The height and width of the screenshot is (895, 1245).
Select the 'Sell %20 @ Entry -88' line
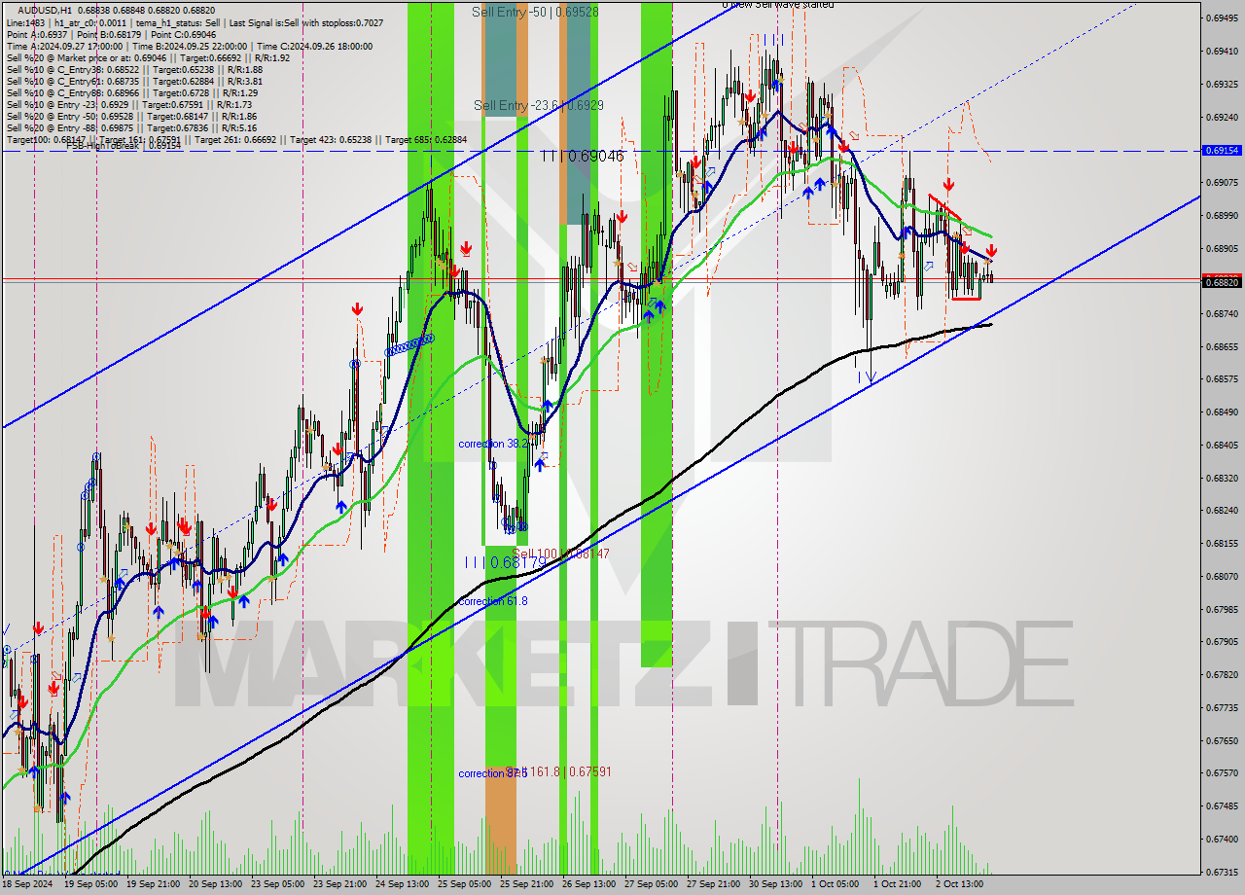(131, 127)
